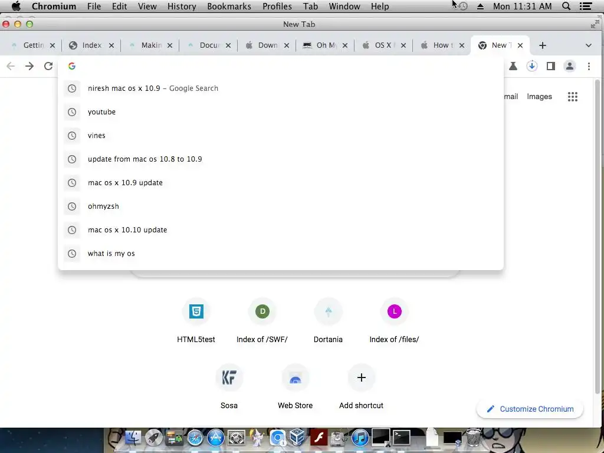This screenshot has height=453, width=604.
Task: Open App Store in the dock
Action: coord(216,438)
